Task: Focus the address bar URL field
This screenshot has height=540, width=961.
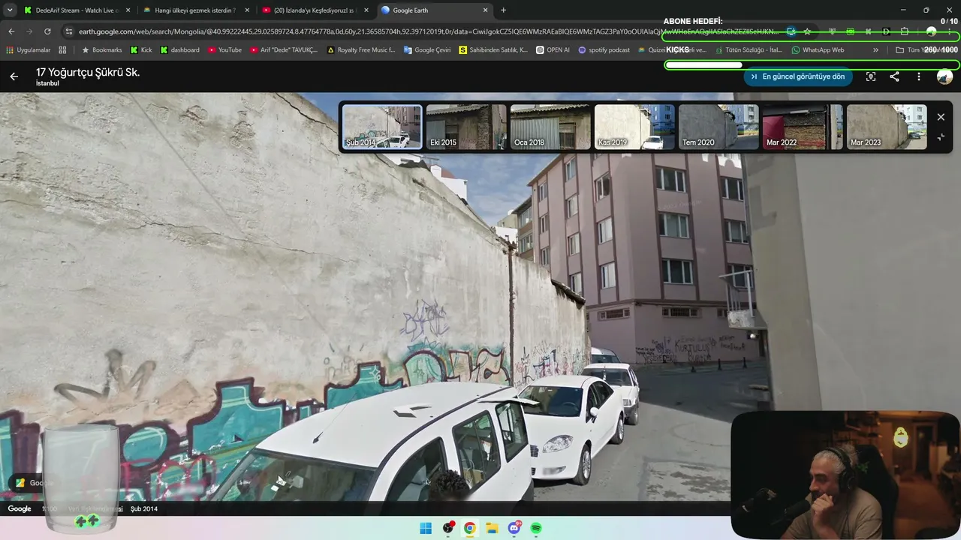Action: (428, 31)
